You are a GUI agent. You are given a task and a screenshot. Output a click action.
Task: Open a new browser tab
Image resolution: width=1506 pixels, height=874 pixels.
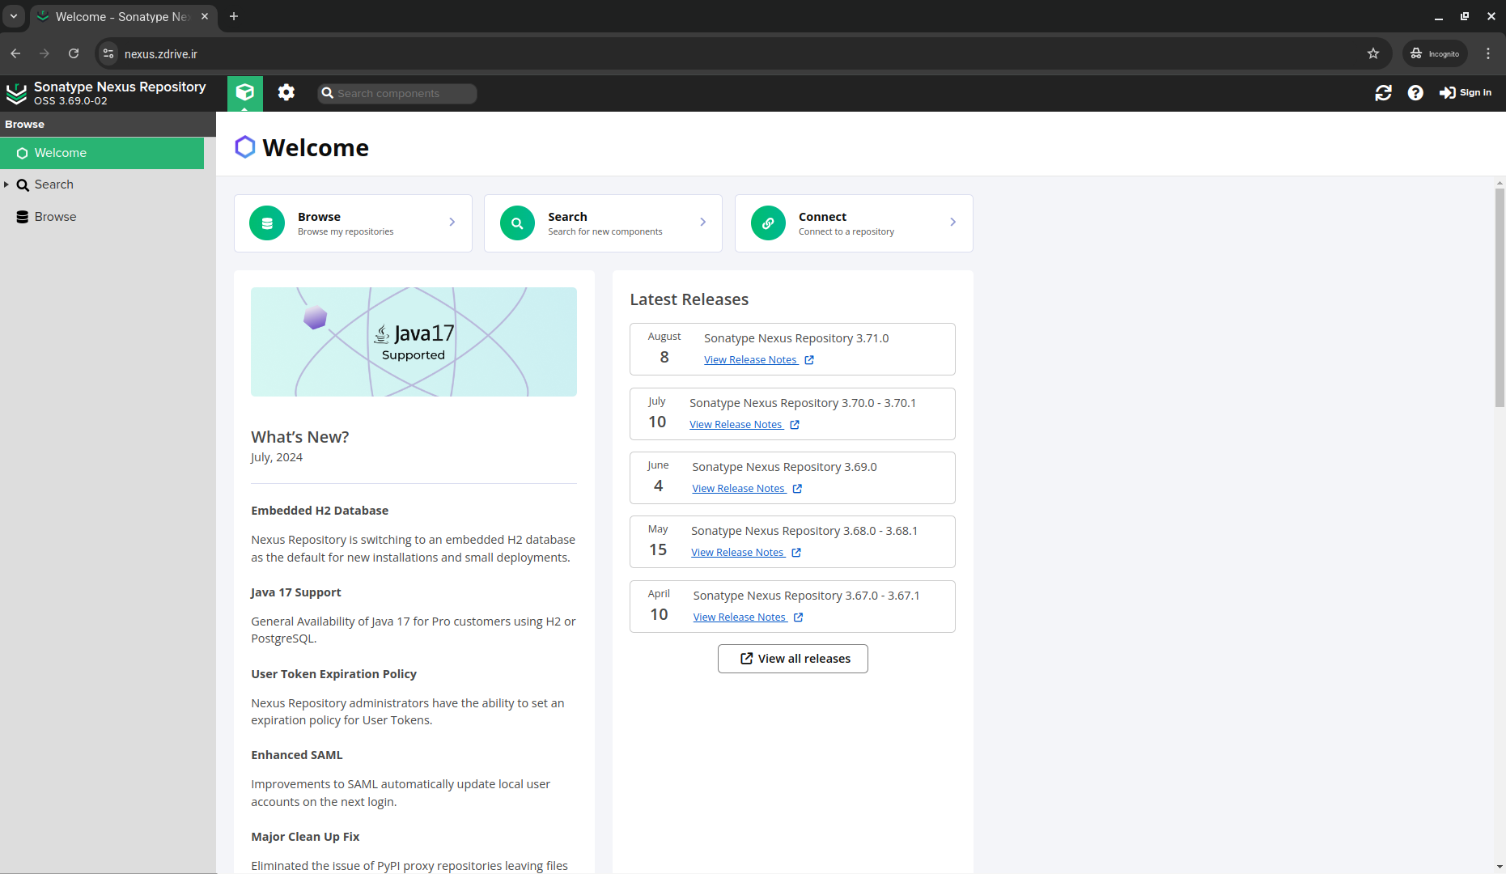click(x=234, y=16)
